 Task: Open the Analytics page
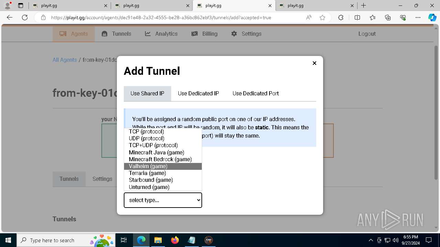pyautogui.click(x=161, y=34)
